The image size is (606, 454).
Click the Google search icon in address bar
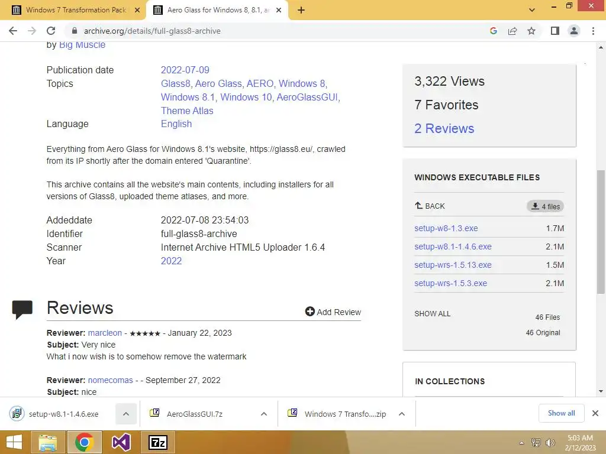[493, 31]
